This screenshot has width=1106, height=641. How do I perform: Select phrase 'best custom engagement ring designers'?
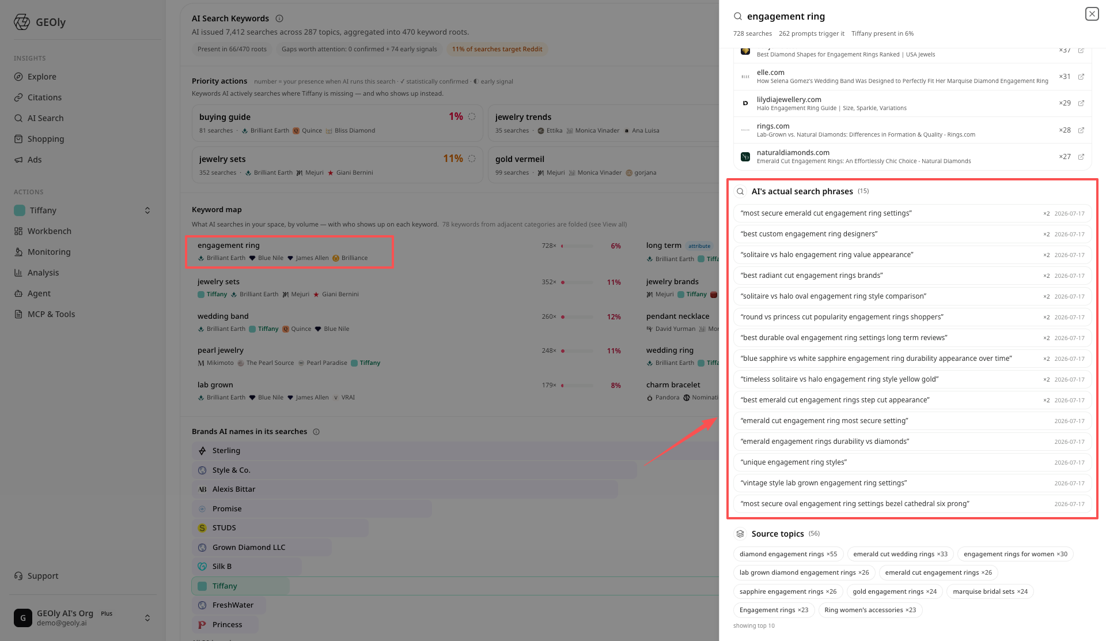pyautogui.click(x=912, y=234)
